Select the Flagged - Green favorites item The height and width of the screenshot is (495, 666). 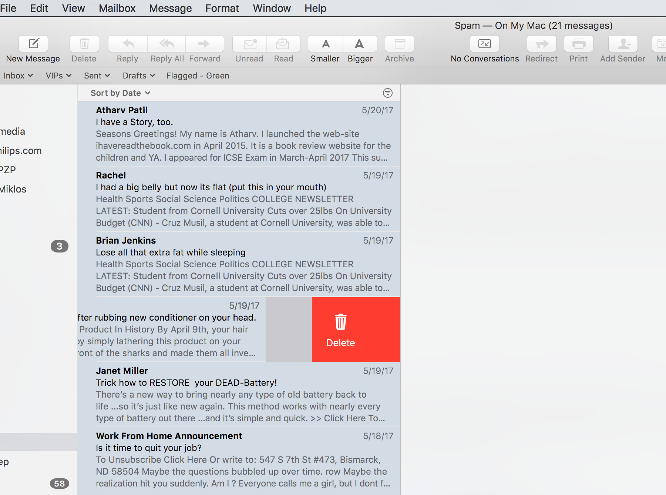coord(198,76)
